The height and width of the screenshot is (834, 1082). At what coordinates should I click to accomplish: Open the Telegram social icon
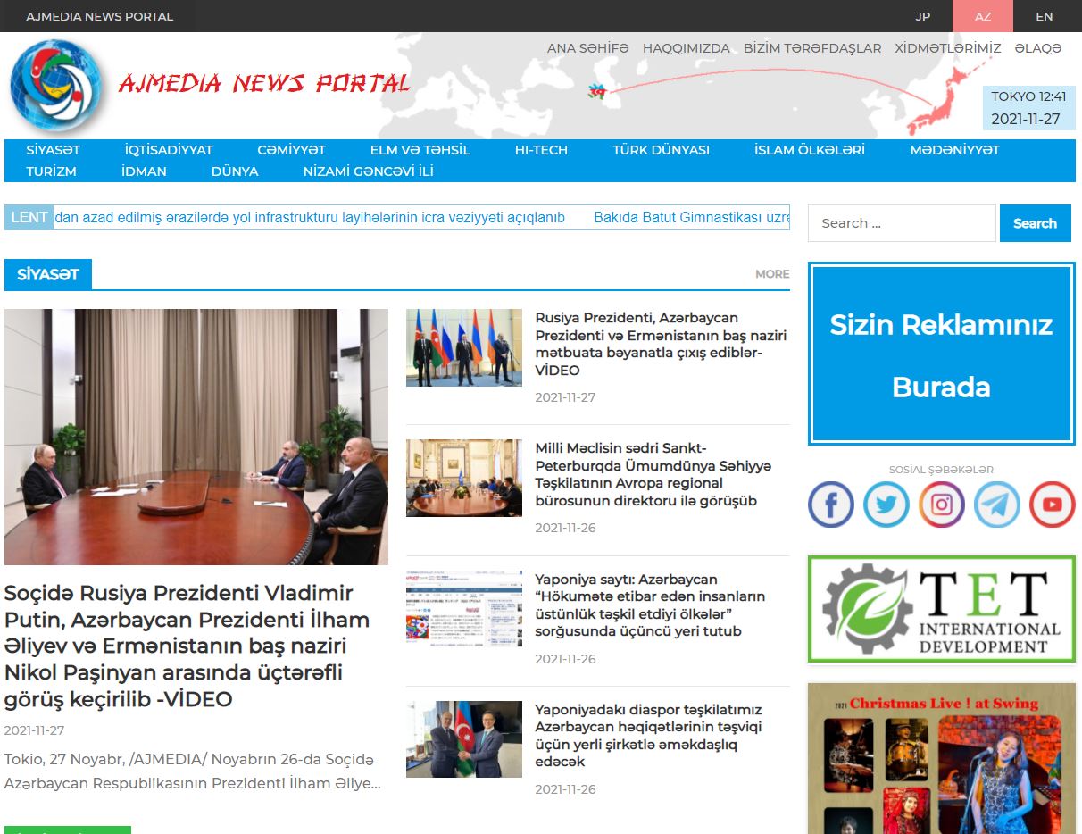point(997,505)
